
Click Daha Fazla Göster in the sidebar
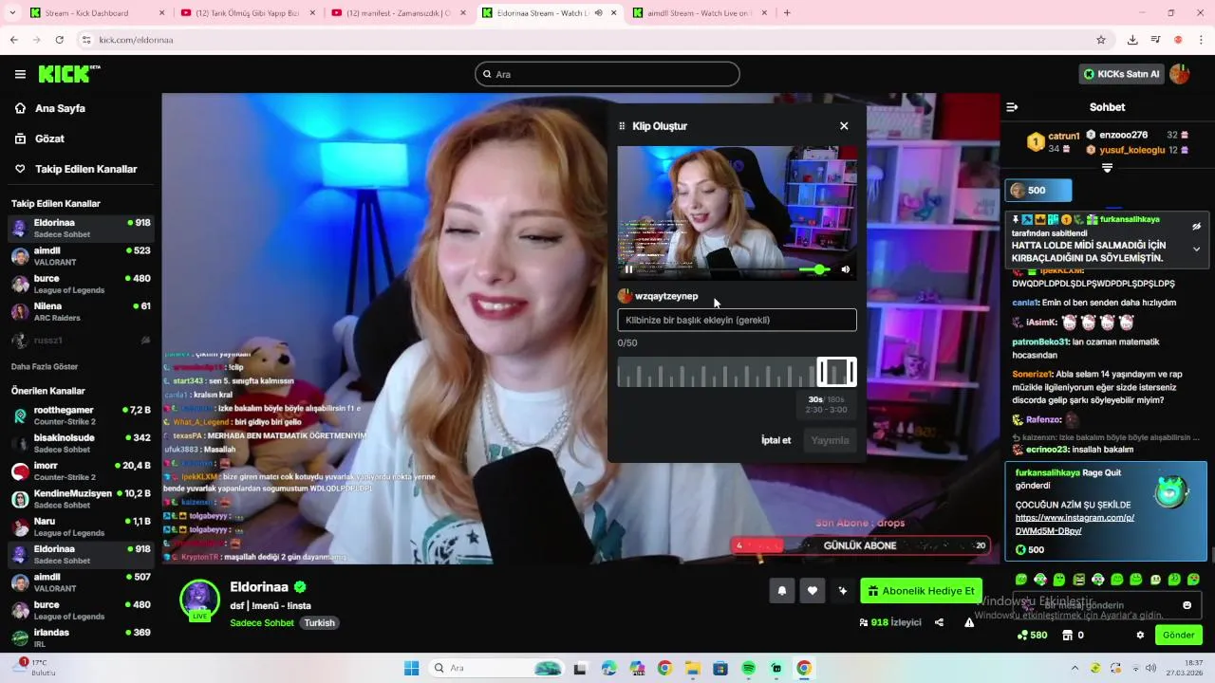click(45, 366)
